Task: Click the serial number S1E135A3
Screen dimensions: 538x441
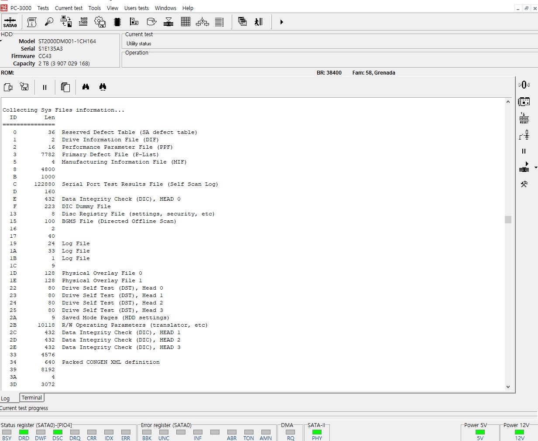Action: pos(51,48)
